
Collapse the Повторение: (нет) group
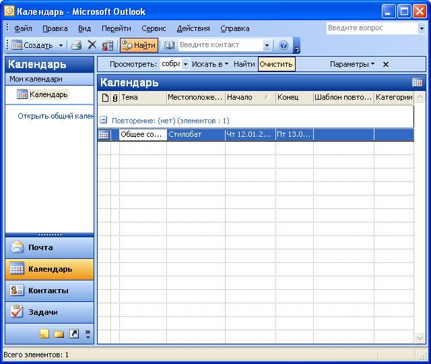pyautogui.click(x=103, y=120)
